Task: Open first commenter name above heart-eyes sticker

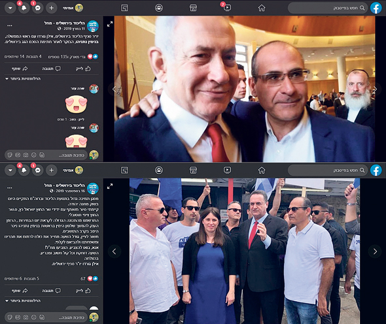Action: [78, 88]
